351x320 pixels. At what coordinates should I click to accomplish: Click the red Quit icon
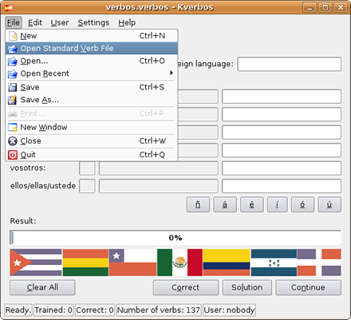pos(13,155)
